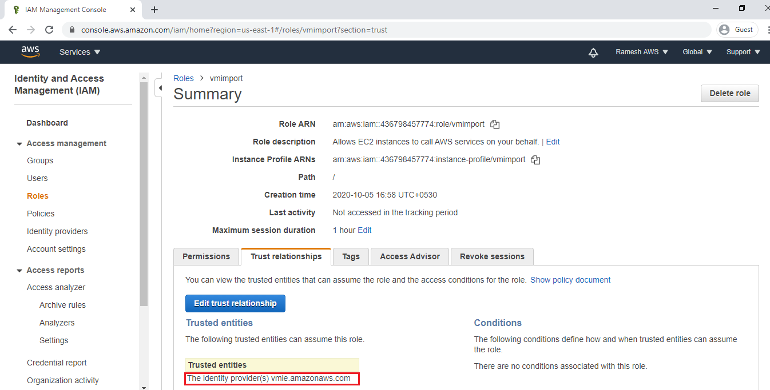Edit the maximum session duration

point(364,231)
